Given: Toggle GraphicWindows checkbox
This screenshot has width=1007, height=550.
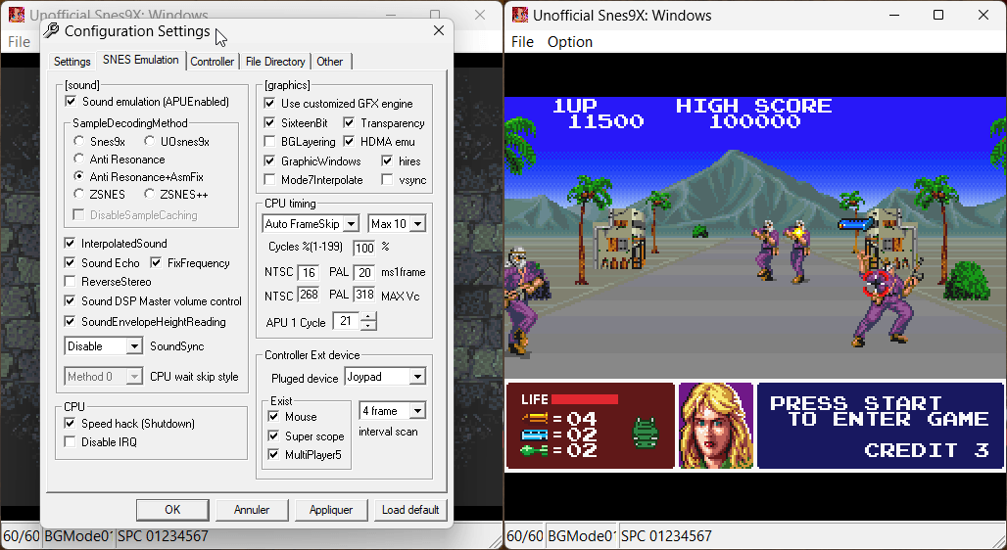Looking at the screenshot, I should tap(269, 161).
